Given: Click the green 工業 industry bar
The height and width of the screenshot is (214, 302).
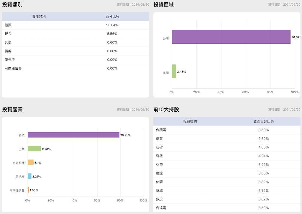Looking at the screenshot, I should (x=34, y=149).
